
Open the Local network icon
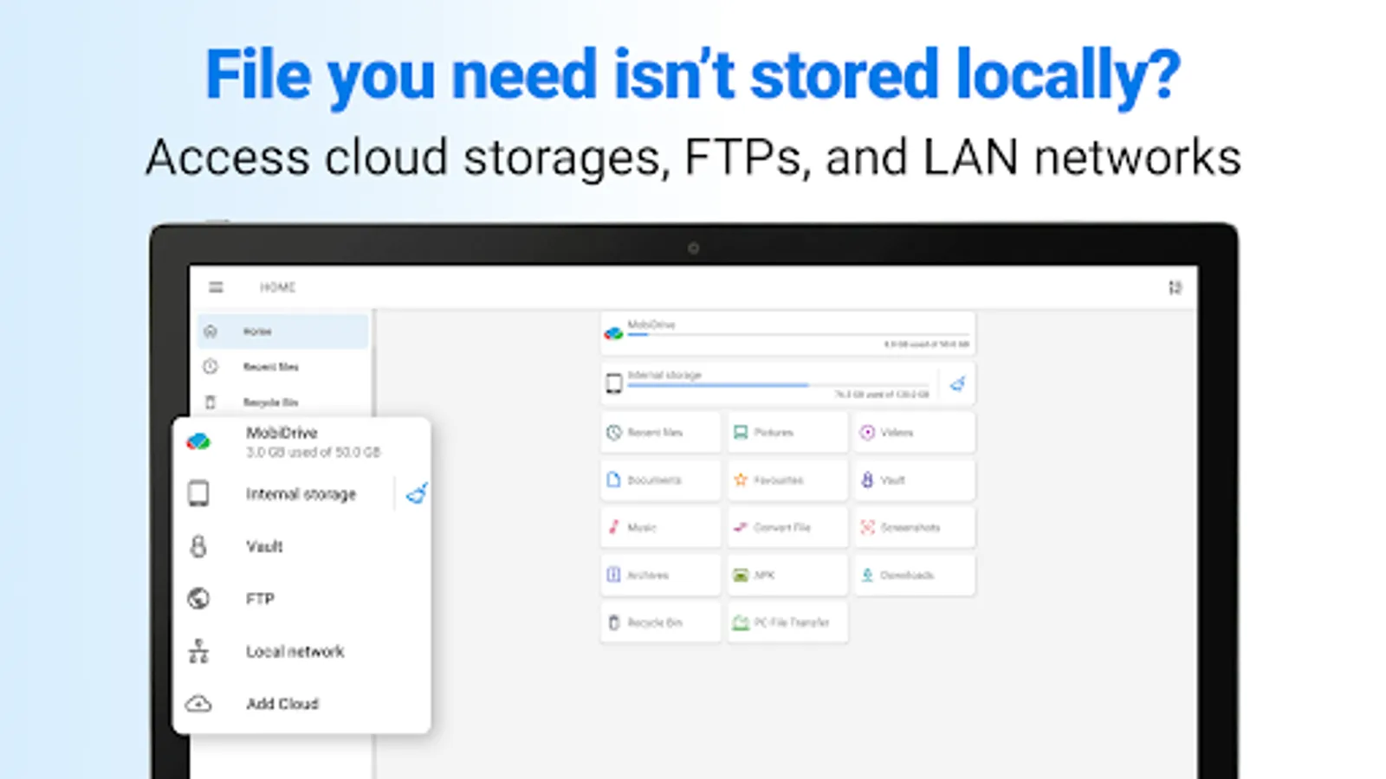click(x=198, y=651)
